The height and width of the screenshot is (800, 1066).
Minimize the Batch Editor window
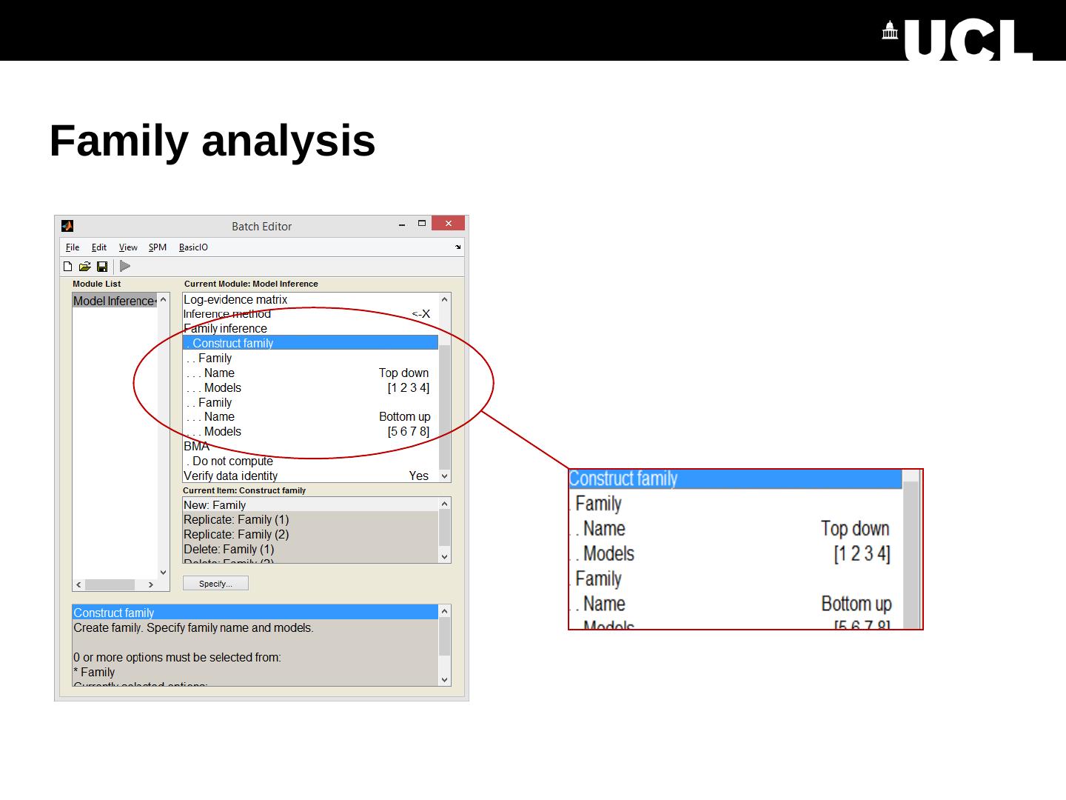point(402,224)
